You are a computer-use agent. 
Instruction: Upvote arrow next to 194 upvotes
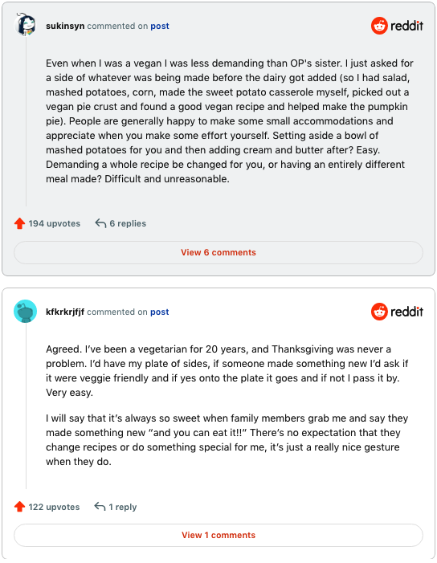tap(19, 223)
